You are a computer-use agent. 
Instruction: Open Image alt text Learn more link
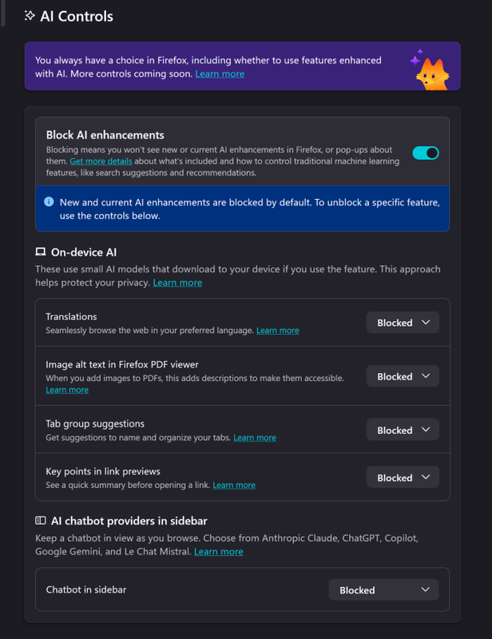[x=67, y=390]
